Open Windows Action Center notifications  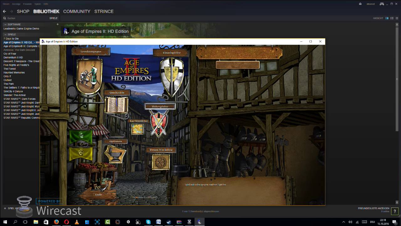coord(395,222)
